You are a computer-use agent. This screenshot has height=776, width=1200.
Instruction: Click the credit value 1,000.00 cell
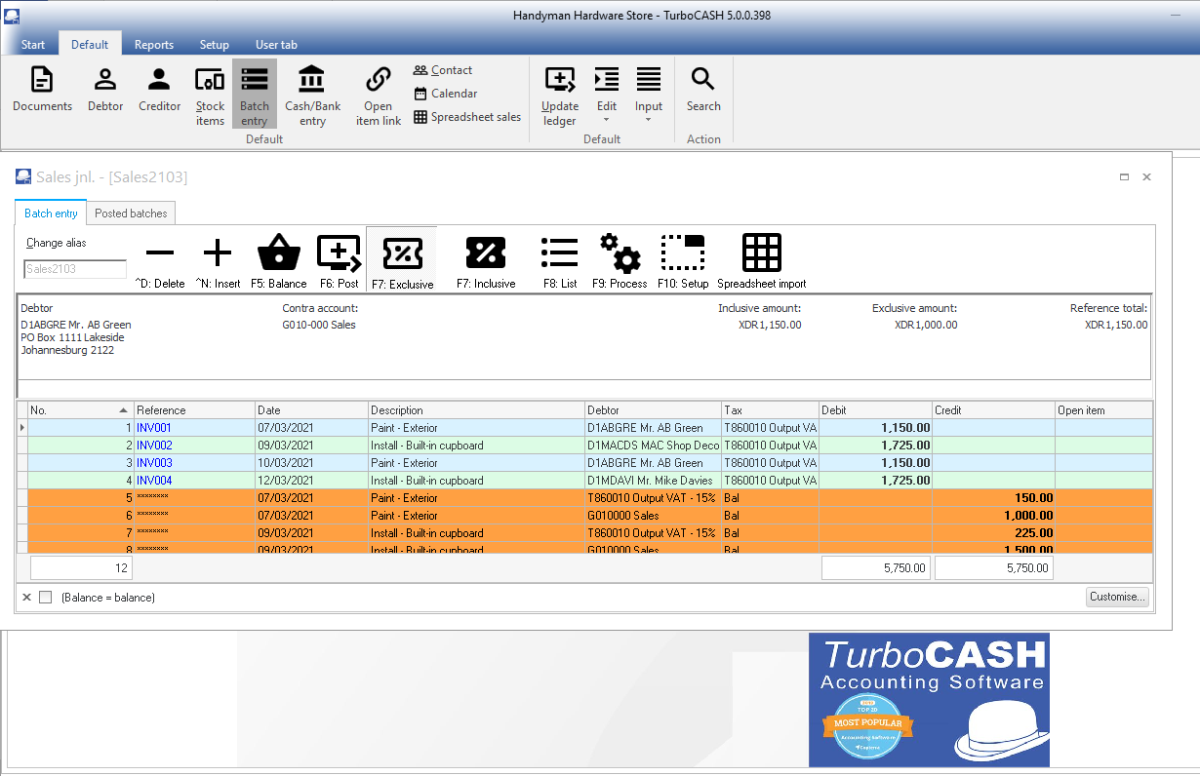tap(993, 516)
